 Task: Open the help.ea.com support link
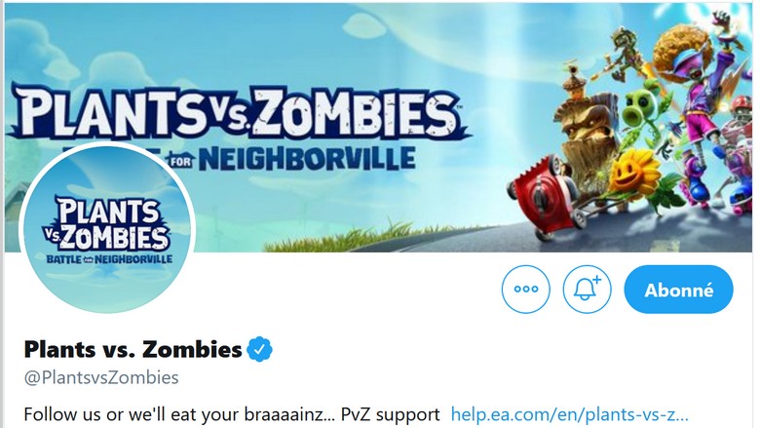(x=570, y=414)
